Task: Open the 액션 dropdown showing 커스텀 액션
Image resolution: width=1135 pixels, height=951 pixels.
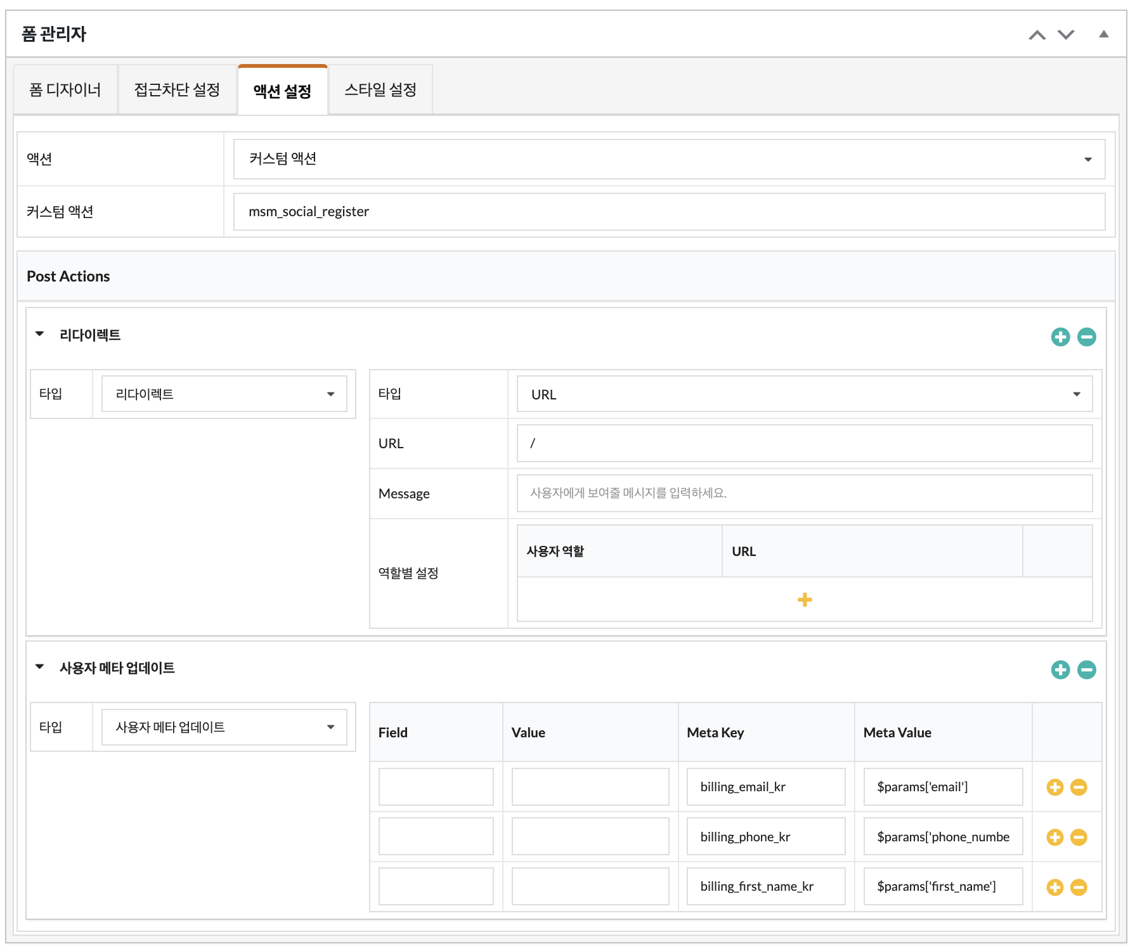Action: coord(669,158)
